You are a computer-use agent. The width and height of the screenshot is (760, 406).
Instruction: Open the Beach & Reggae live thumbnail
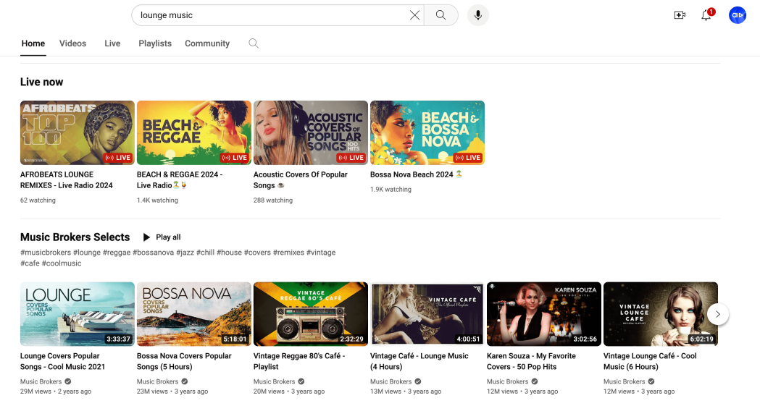coord(194,132)
